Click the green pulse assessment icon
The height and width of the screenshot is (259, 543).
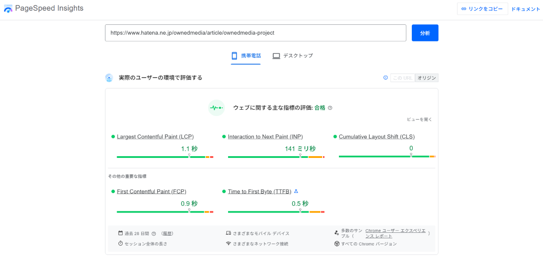(x=216, y=108)
